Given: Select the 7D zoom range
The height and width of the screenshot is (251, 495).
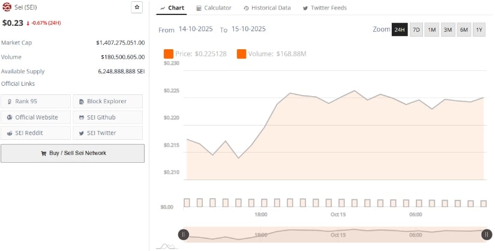Looking at the screenshot, I should (416, 29).
